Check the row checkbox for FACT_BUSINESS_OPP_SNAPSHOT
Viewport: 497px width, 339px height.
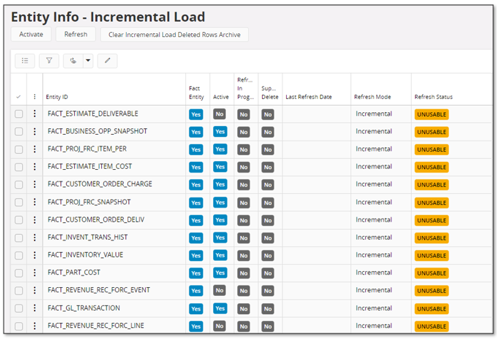[x=18, y=132]
